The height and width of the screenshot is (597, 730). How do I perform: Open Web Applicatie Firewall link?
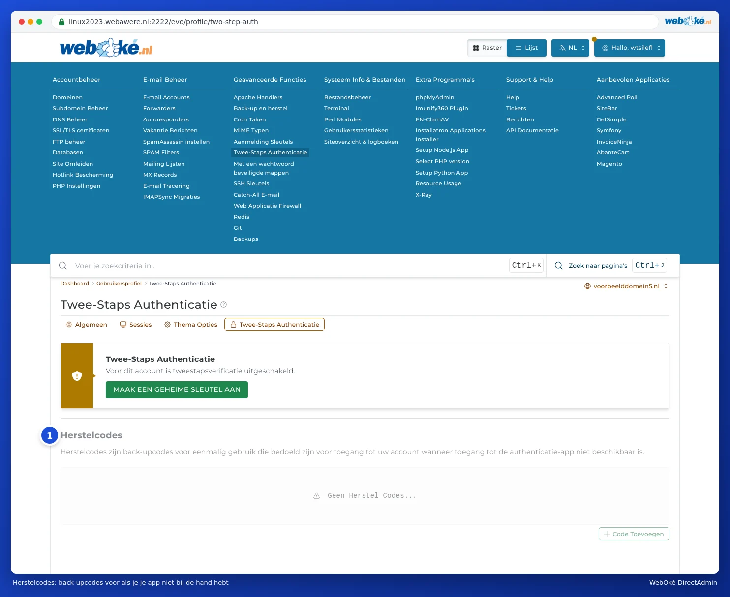click(267, 206)
